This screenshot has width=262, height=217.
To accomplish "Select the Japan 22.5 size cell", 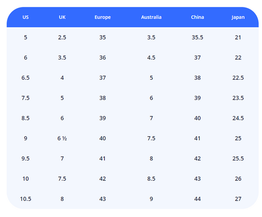I will click(238, 78).
